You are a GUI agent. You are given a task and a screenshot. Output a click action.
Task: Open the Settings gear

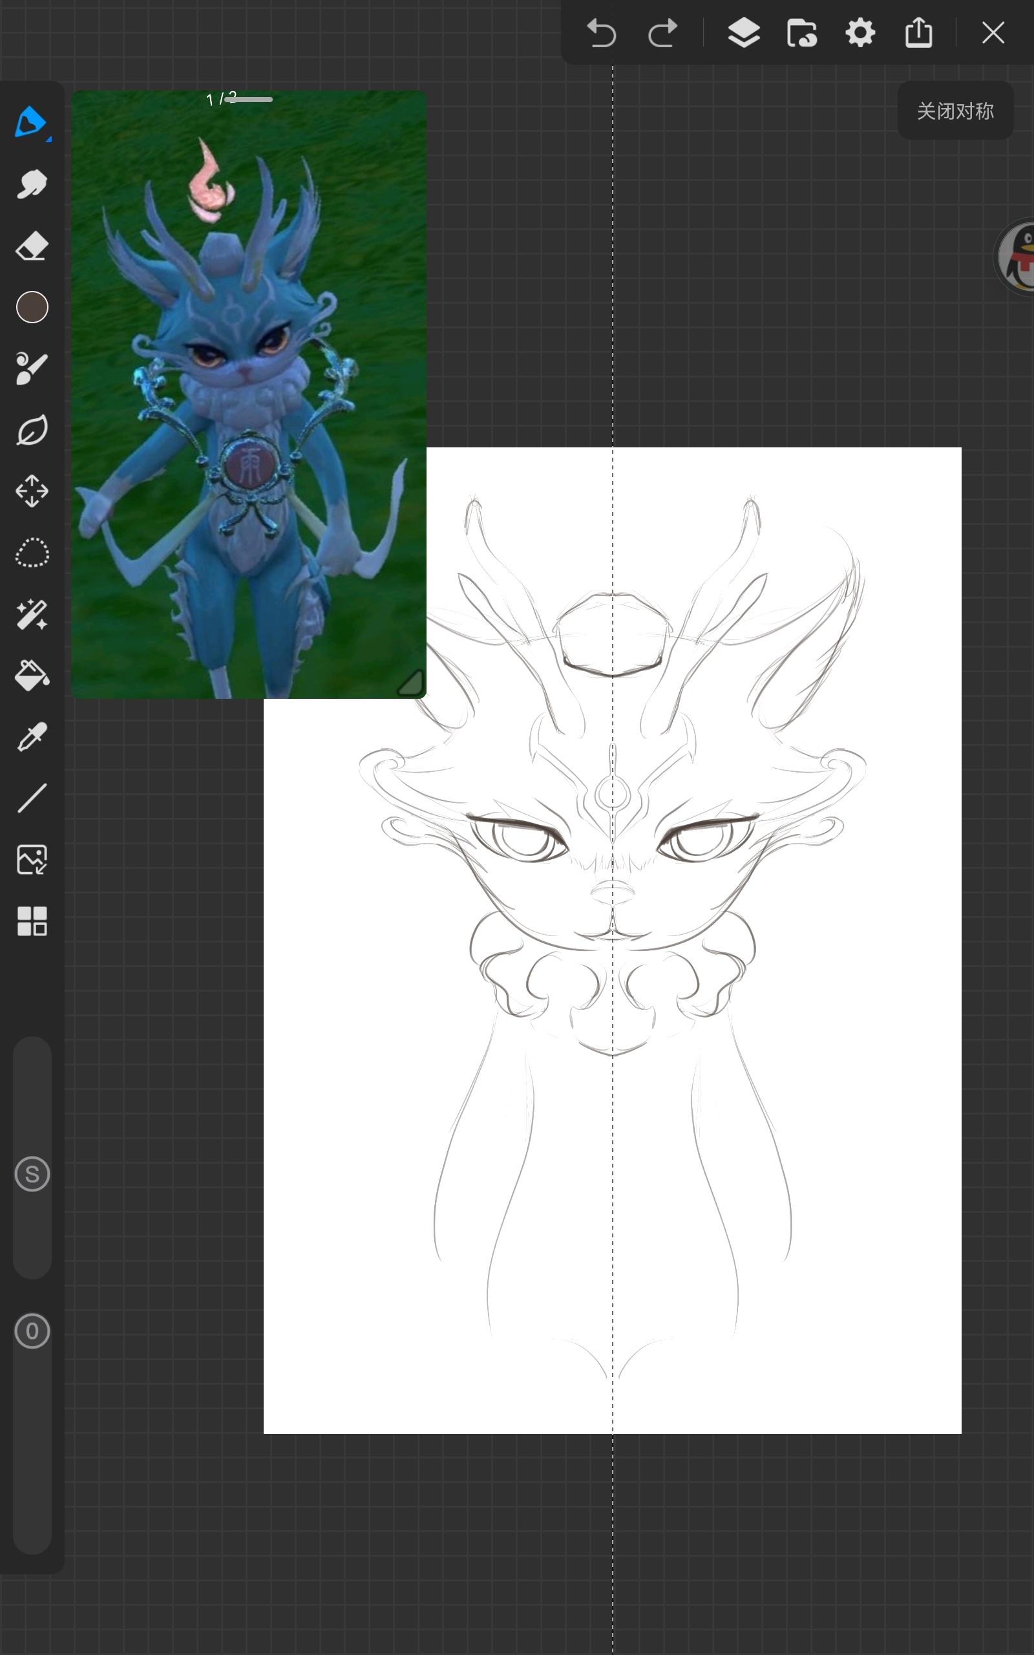(x=860, y=33)
